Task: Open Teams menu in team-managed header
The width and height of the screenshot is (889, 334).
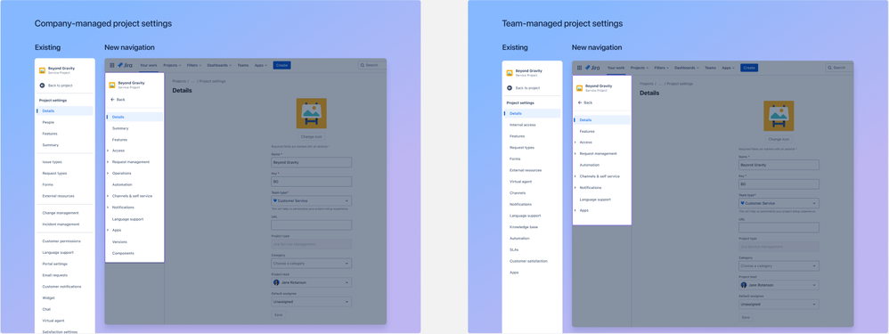Action: tap(710, 68)
